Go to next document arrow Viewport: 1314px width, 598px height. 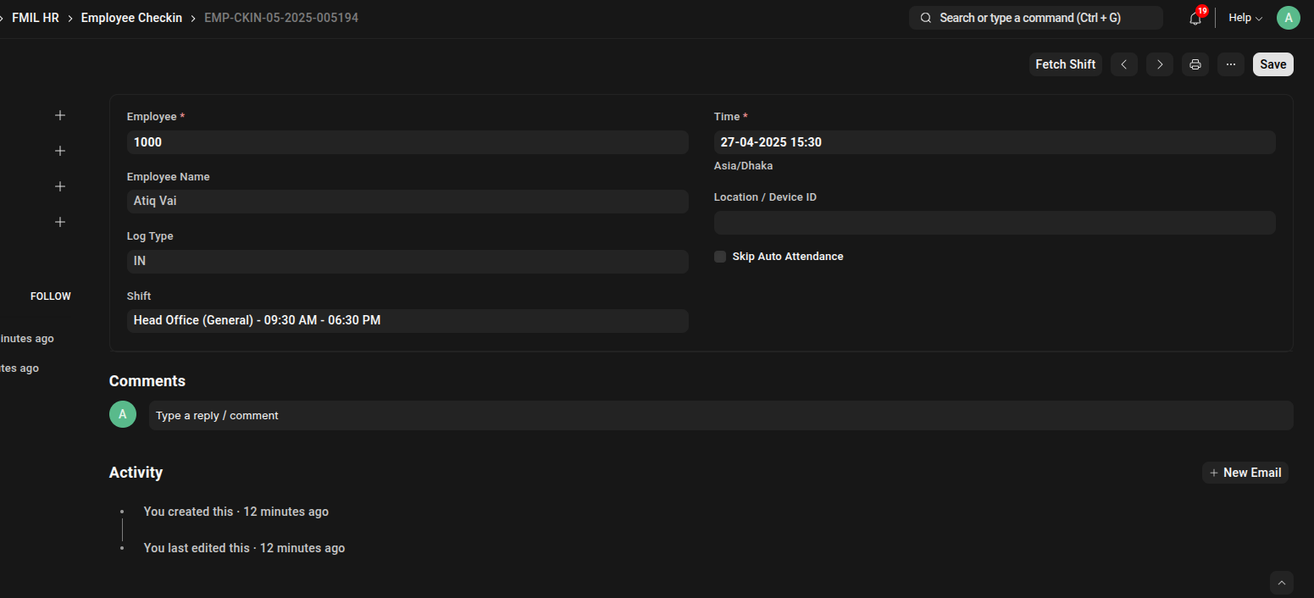click(x=1160, y=64)
